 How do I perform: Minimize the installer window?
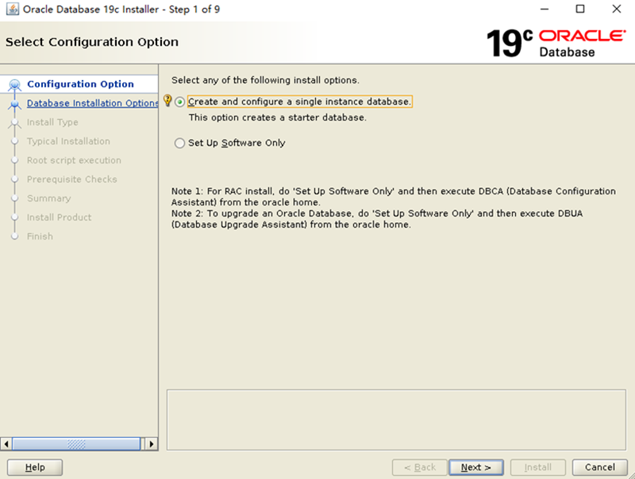click(545, 9)
